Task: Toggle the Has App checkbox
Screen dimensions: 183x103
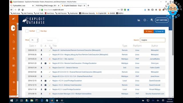Action: pyautogui.click(x=38, y=31)
